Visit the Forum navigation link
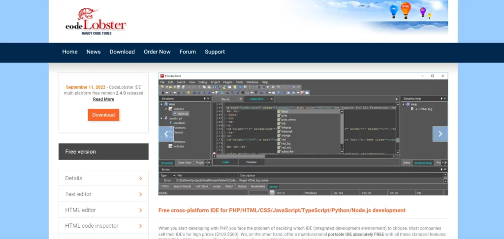The width and height of the screenshot is (504, 239). (188, 52)
